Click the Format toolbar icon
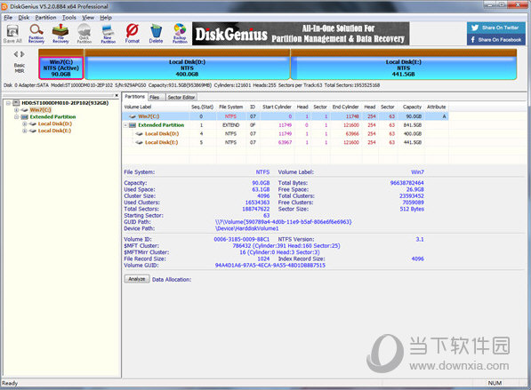 click(132, 34)
